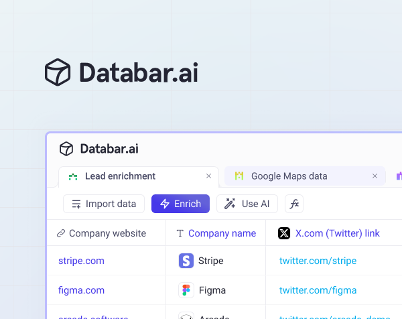Viewport: 402px width, 319px height.
Task: Select the Company website column header
Action: tap(106, 233)
